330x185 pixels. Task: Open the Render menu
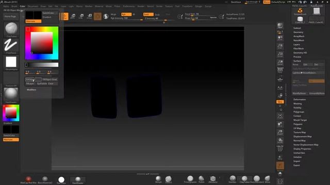coord(141,6)
